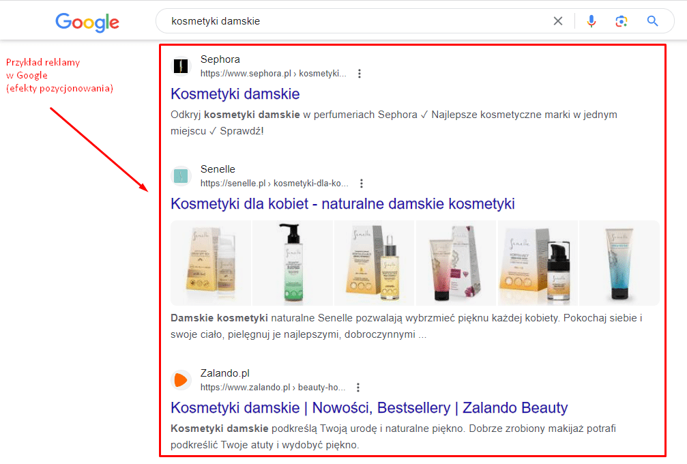This screenshot has width=687, height=464.
Task: Click the senelle.pl URL breadcrumb
Action: pos(274,184)
